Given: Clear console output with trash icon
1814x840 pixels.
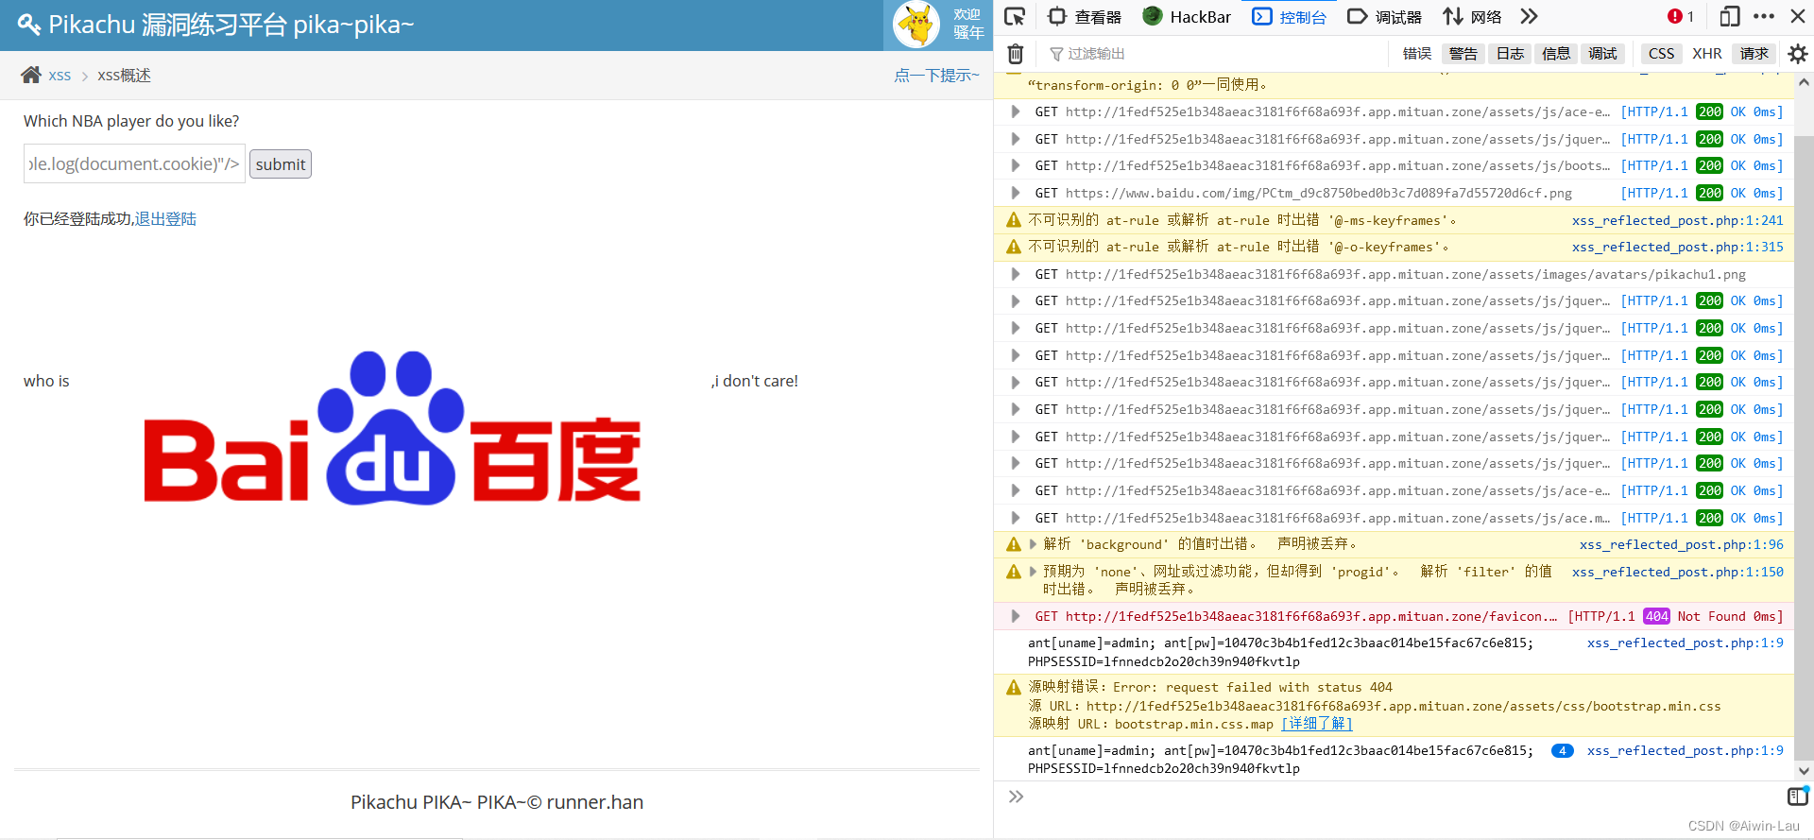Looking at the screenshot, I should coord(1015,54).
